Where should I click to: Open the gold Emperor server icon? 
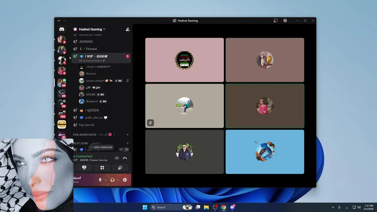[62, 124]
